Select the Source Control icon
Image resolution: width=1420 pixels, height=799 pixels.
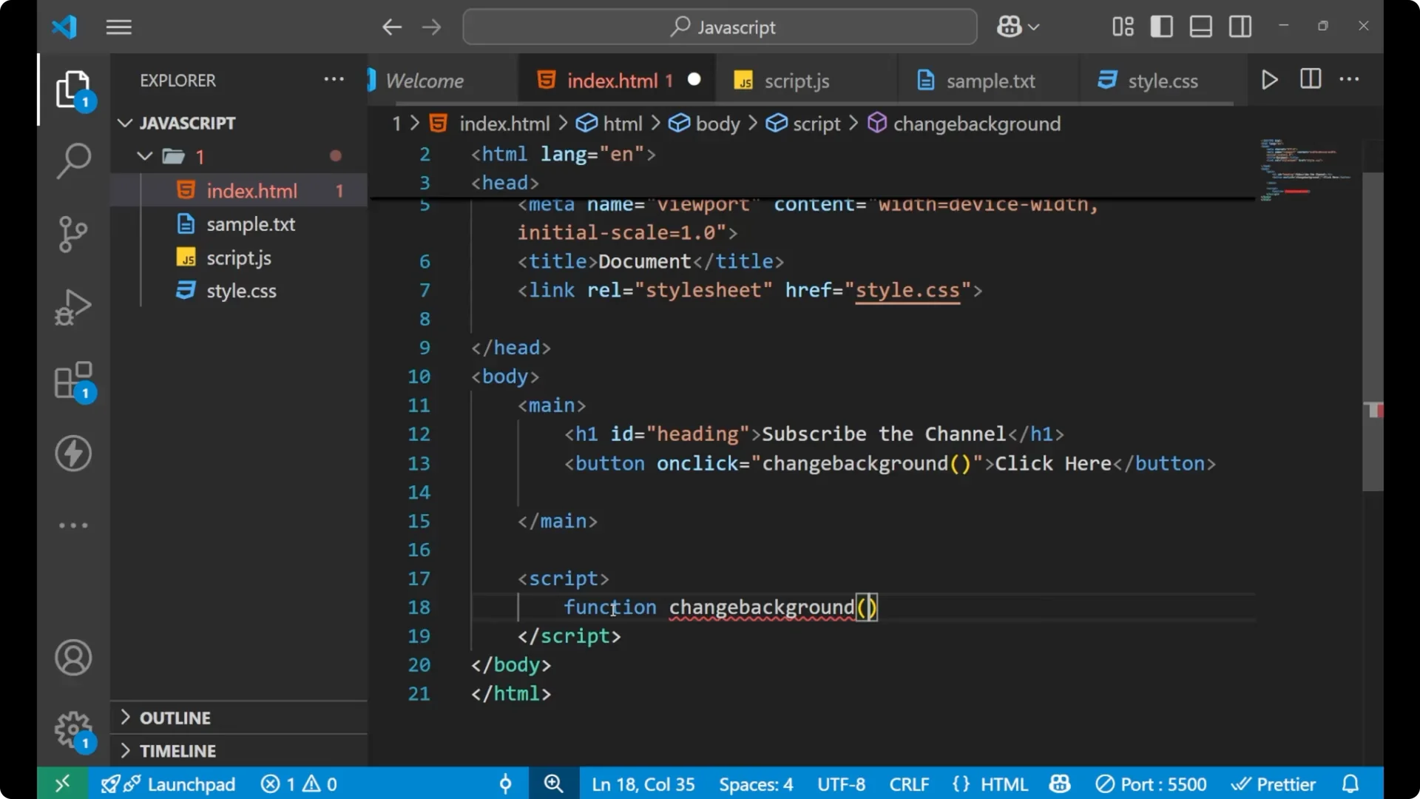pos(72,234)
